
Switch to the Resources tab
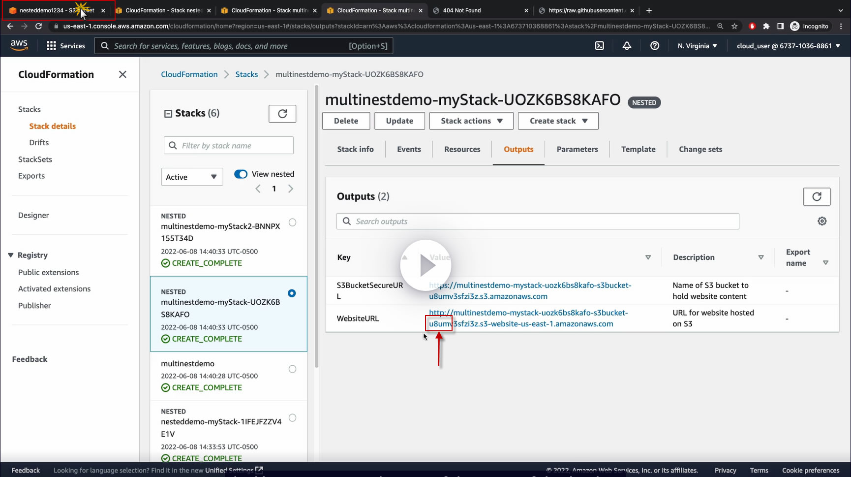point(462,149)
